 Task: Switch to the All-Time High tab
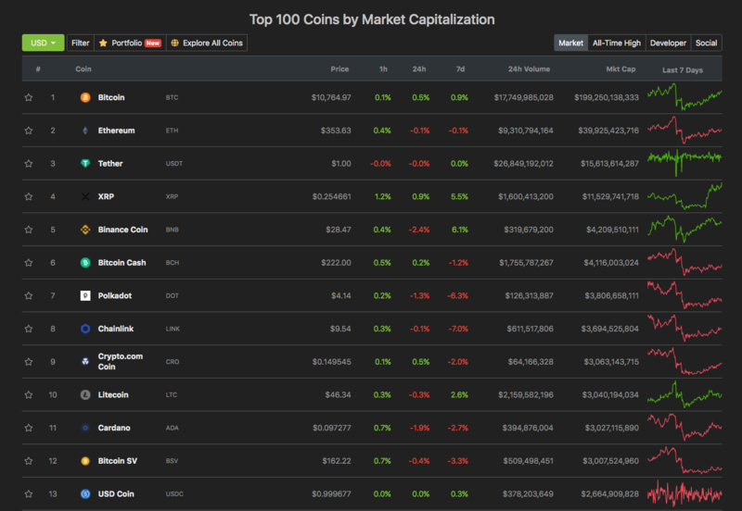(617, 43)
